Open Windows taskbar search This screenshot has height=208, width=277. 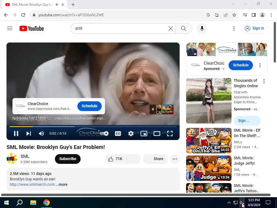(x=19, y=203)
